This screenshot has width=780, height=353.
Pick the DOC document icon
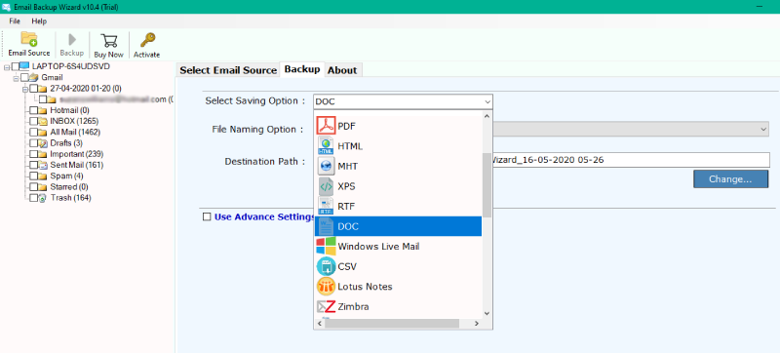tap(327, 226)
